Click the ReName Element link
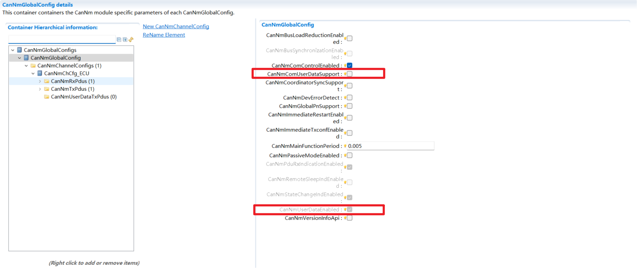Screen dimensions: 637x269 (164, 35)
